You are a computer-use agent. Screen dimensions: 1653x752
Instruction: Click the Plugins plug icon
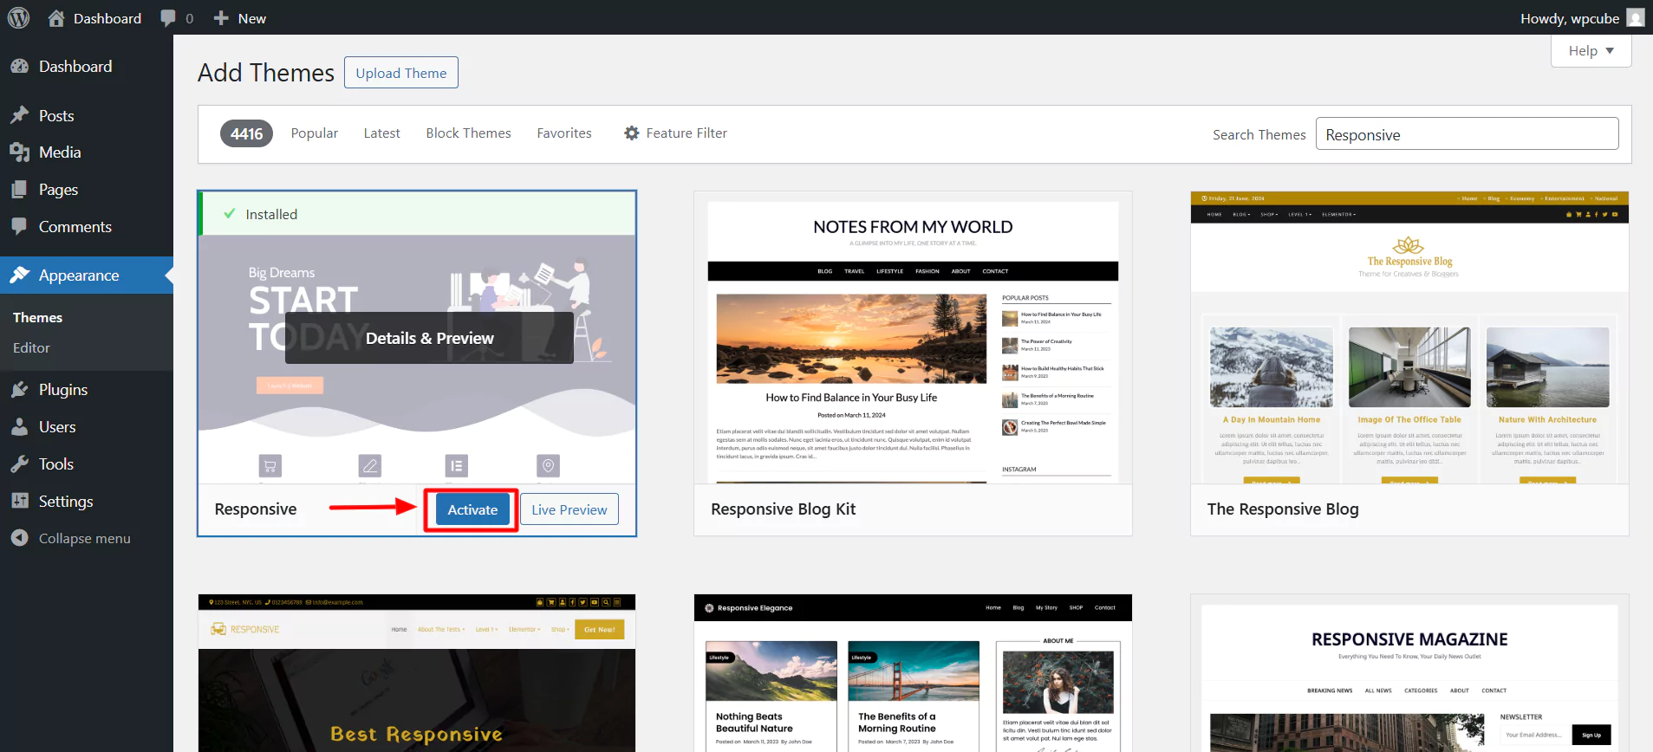pyautogui.click(x=20, y=390)
